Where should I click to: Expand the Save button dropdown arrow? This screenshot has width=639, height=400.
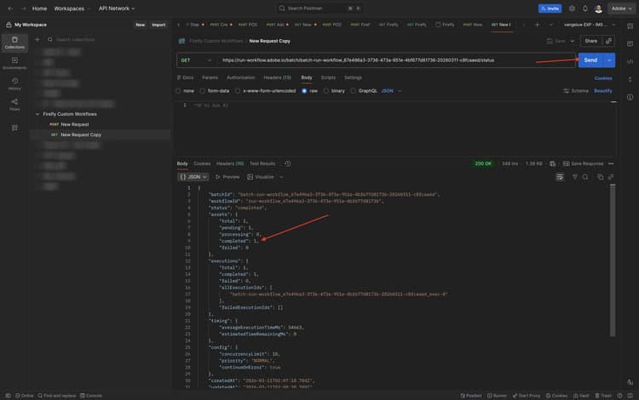coord(573,41)
